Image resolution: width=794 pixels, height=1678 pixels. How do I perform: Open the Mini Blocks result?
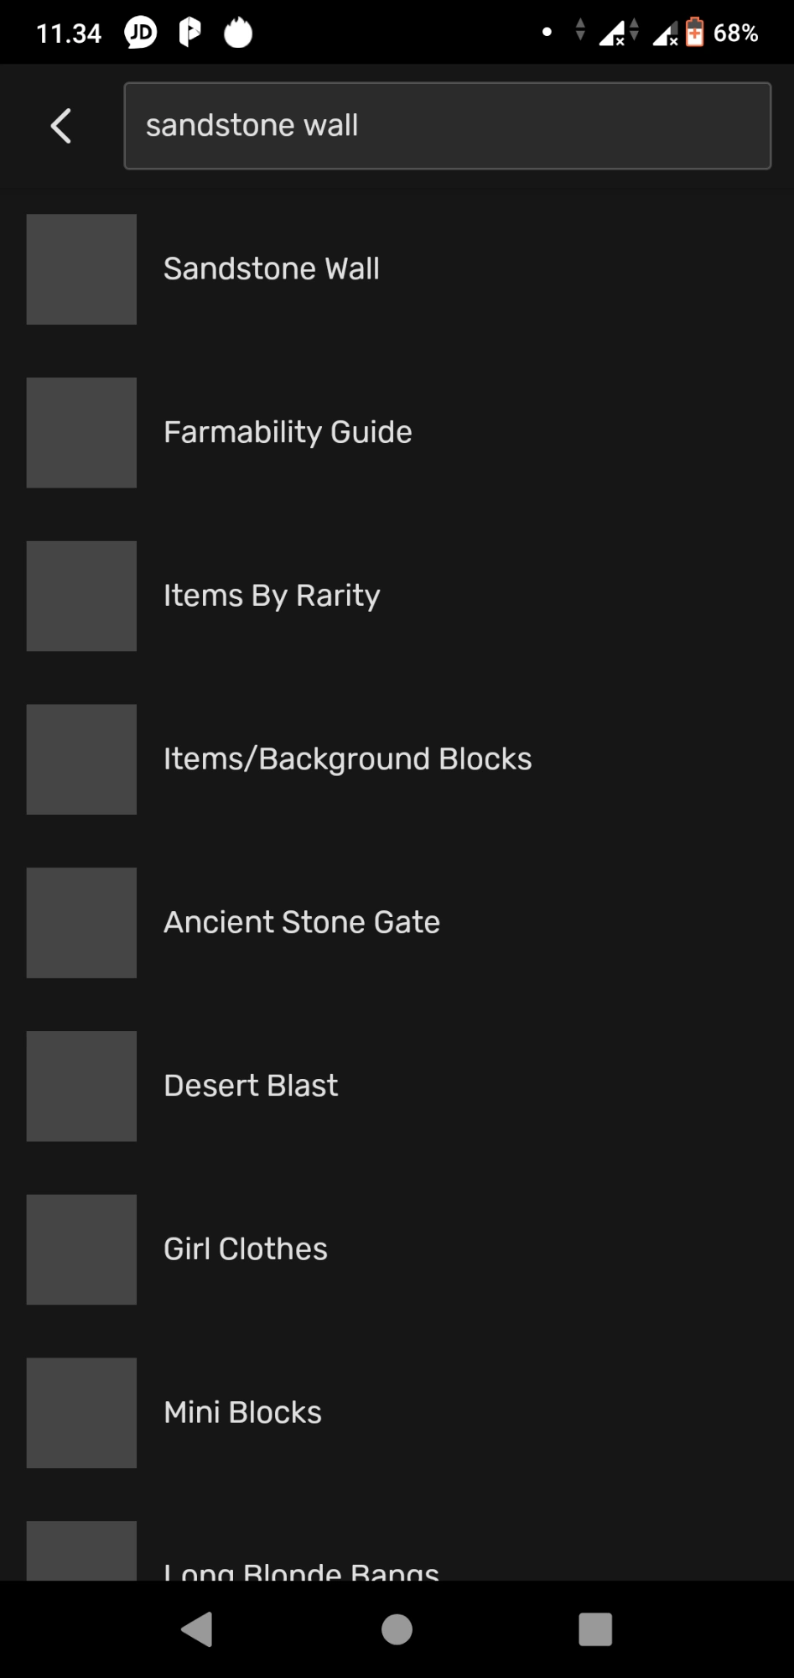[243, 1413]
